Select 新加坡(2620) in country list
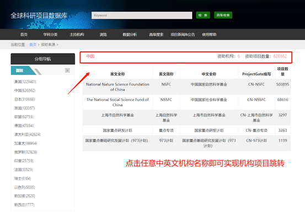305x219 pixels. (x=25, y=196)
